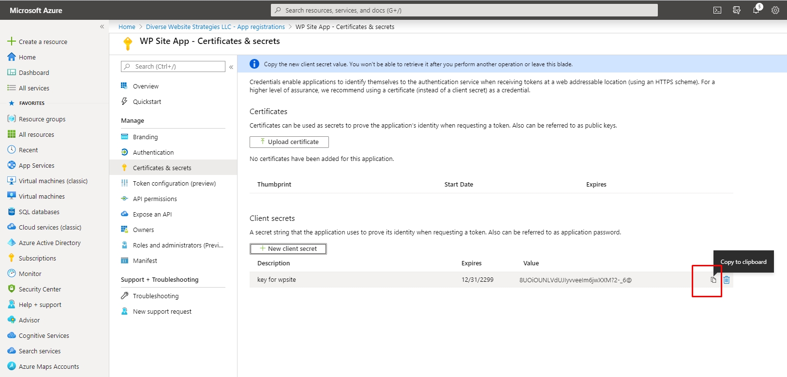Viewport: 787px width, 377px height.
Task: Click the Azure Maps Accounts icon
Action: 12,366
